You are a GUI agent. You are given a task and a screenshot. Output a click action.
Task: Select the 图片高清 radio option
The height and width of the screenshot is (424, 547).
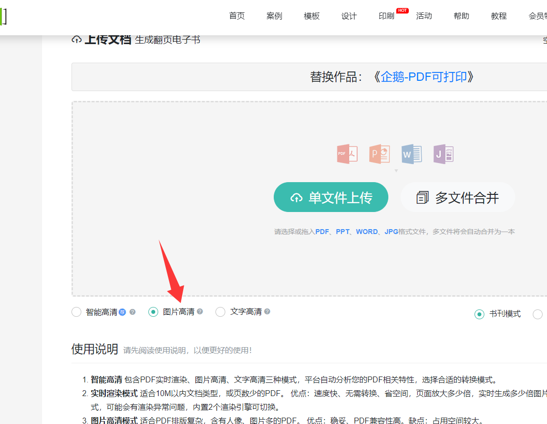[153, 312]
